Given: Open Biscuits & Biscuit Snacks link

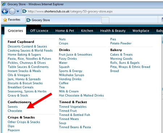Looking at the screenshot, I should [25, 83].
